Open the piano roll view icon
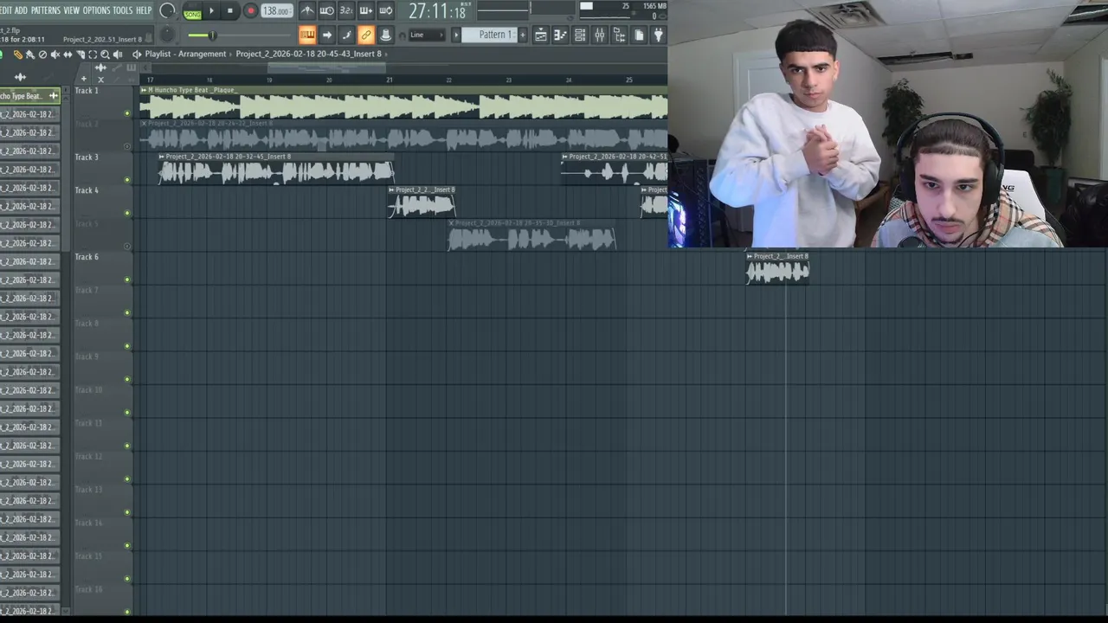 [x=560, y=35]
